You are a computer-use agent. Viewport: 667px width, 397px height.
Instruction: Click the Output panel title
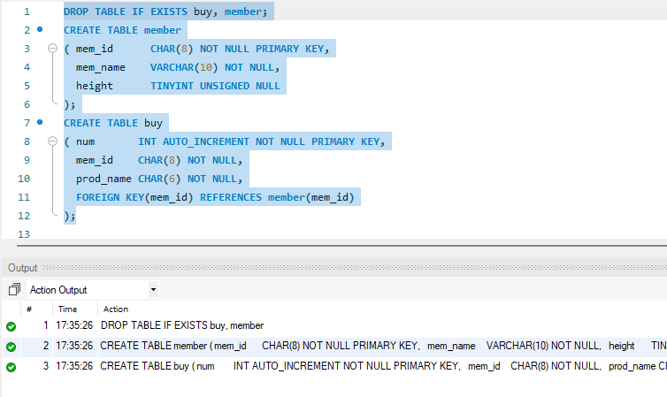pos(22,268)
